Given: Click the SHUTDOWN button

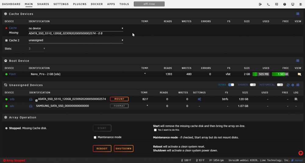Looking at the screenshot, I should [x=124, y=148].
